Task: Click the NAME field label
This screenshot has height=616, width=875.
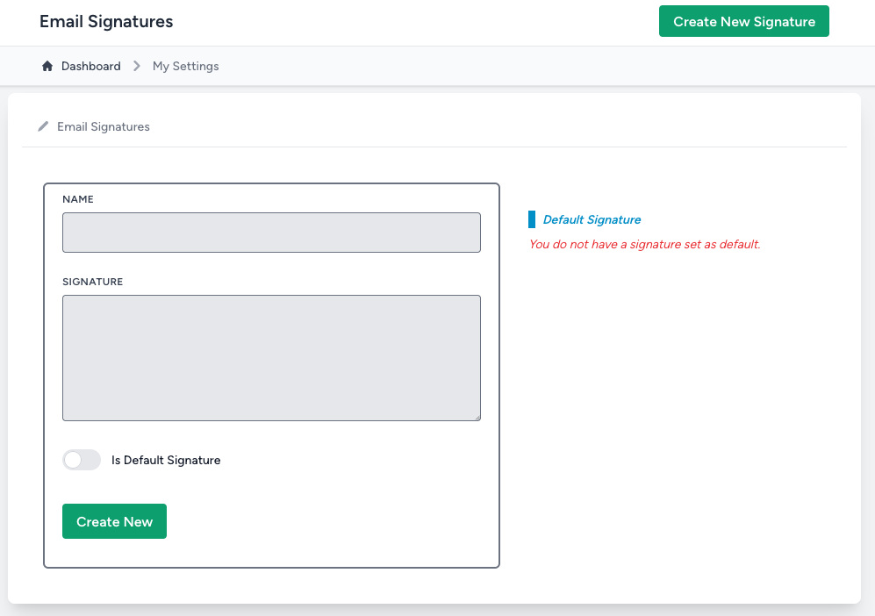Action: (x=78, y=199)
